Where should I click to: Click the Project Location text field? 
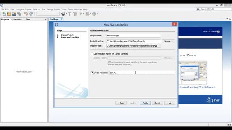[133, 41]
